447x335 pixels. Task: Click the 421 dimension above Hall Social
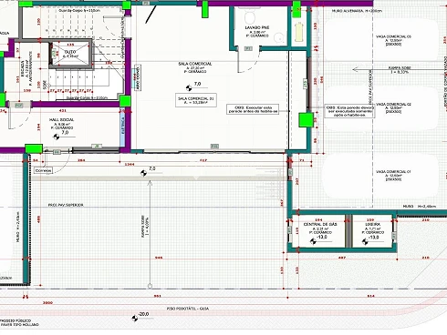point(62,111)
